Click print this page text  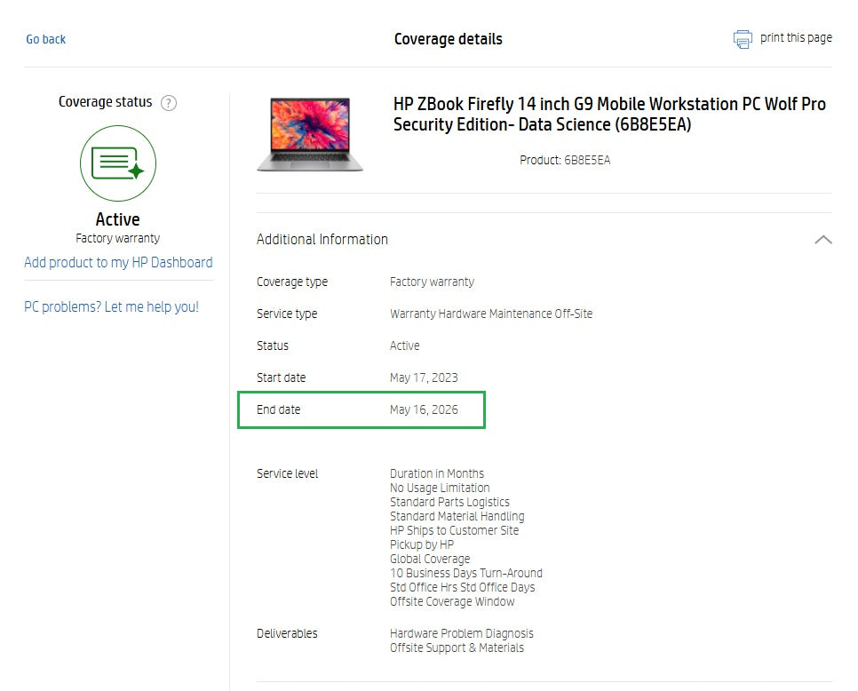[796, 38]
